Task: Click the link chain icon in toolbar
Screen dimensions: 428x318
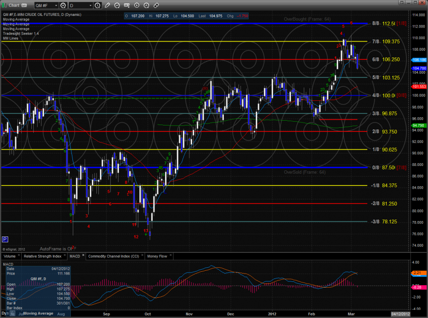Action: coord(156,5)
